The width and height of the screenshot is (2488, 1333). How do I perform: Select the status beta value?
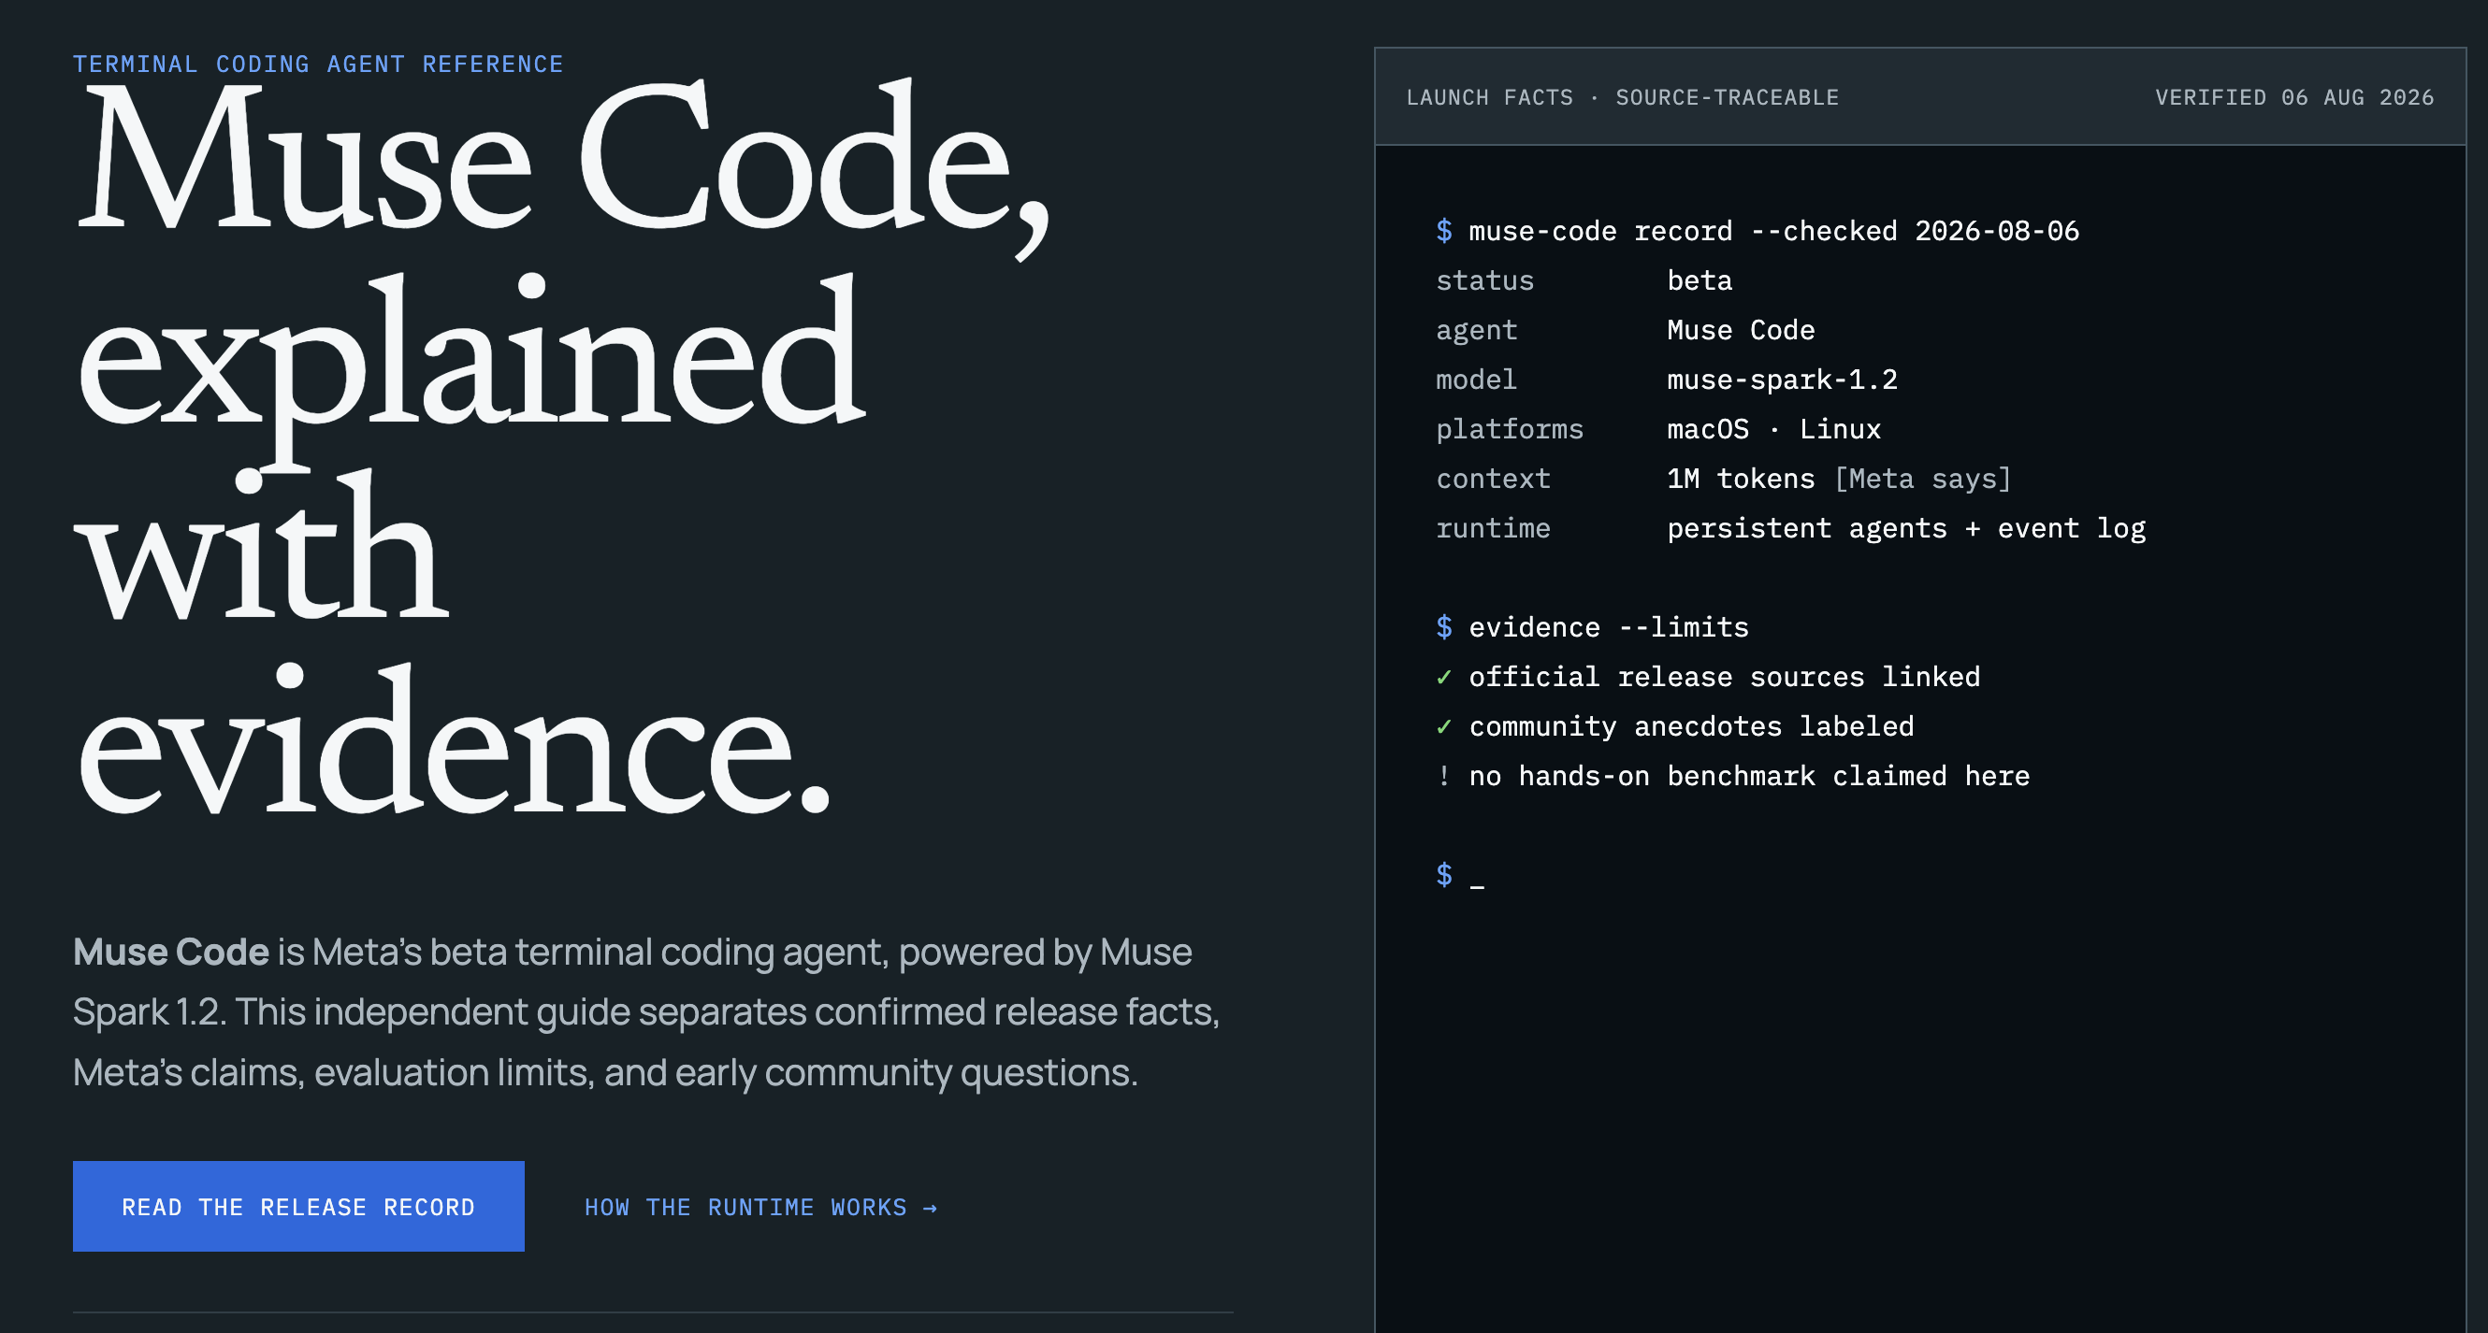tap(1700, 280)
